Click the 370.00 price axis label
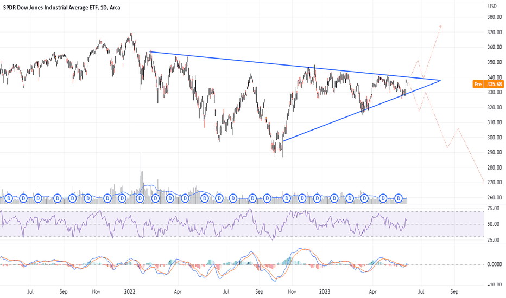Image resolution: width=506 pixels, height=298 pixels. click(495, 32)
